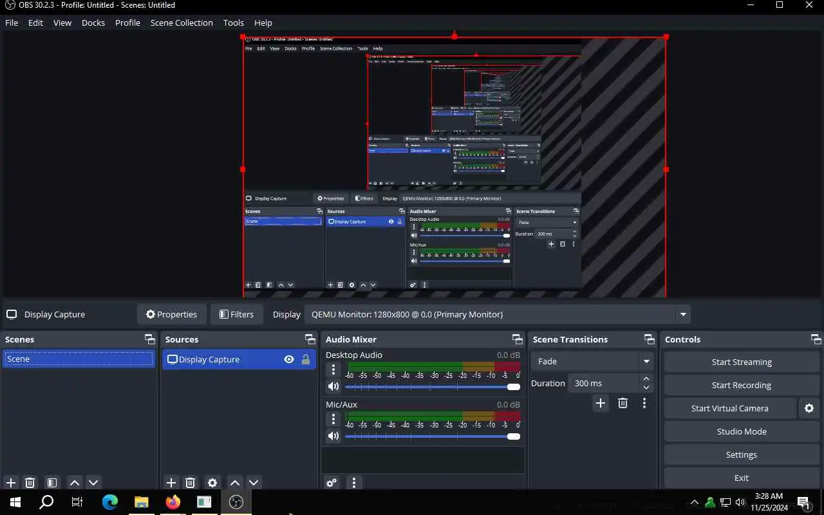Viewport: 824px width, 515px height.
Task: Open scene filters icon in Scenes panel
Action: tap(52, 483)
